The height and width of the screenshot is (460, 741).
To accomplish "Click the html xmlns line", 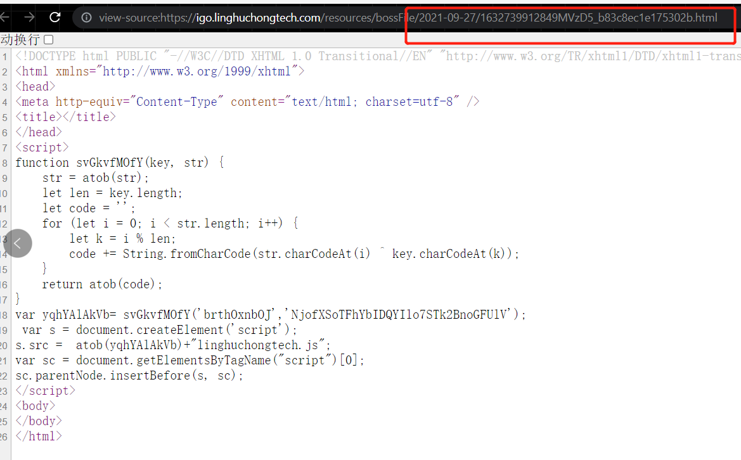I will point(160,72).
